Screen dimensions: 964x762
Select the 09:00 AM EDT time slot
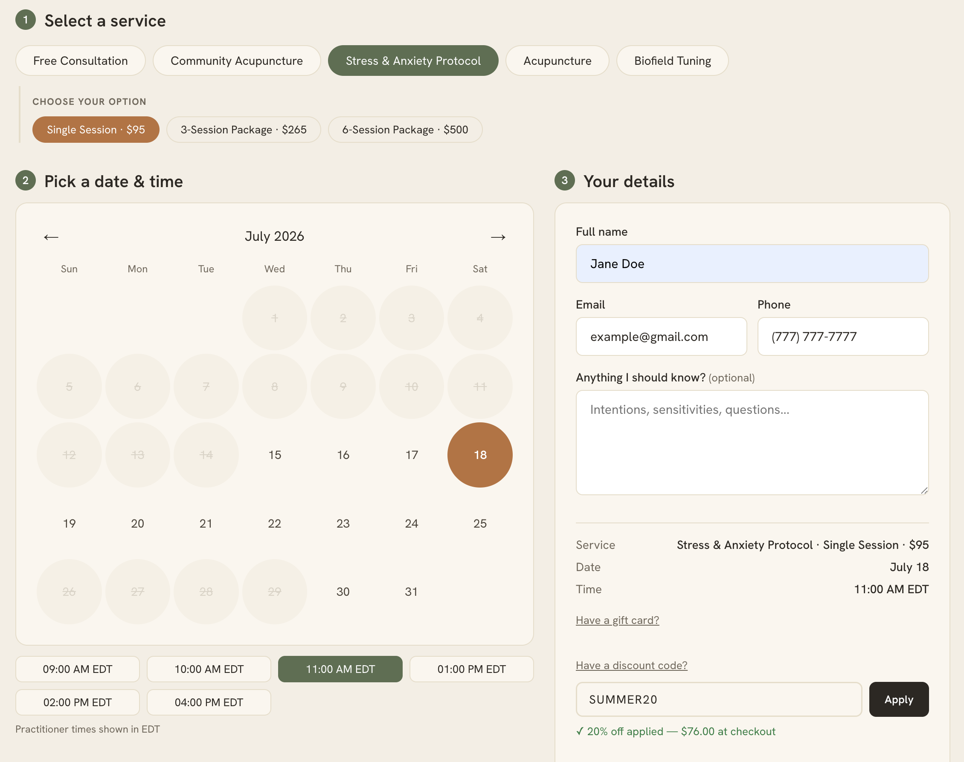[78, 669]
